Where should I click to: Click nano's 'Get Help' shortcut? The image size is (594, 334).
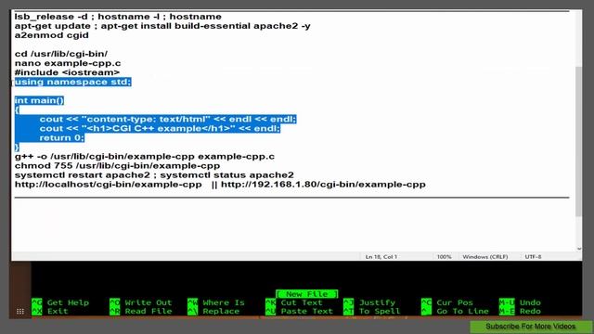pos(60,302)
